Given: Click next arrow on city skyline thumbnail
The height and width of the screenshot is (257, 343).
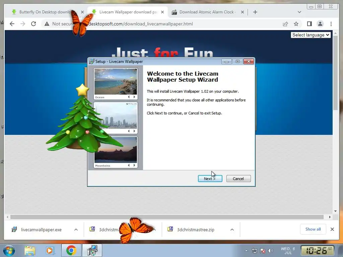Looking at the screenshot, I should (x=134, y=131).
